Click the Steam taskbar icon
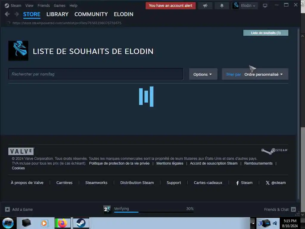Image resolution: width=305 pixels, height=229 pixels. point(81,223)
